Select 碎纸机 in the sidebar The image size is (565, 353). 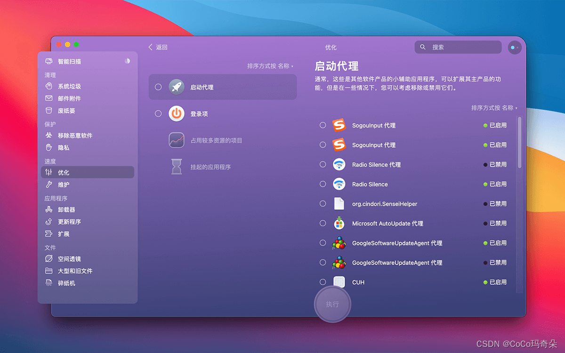tap(87, 283)
